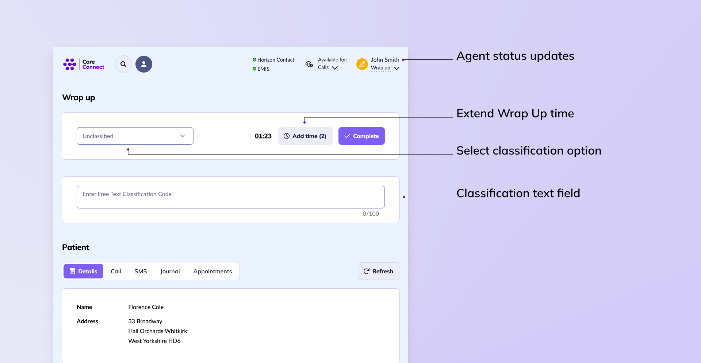Open search with the magnifier icon
701x363 pixels.
pyautogui.click(x=123, y=64)
